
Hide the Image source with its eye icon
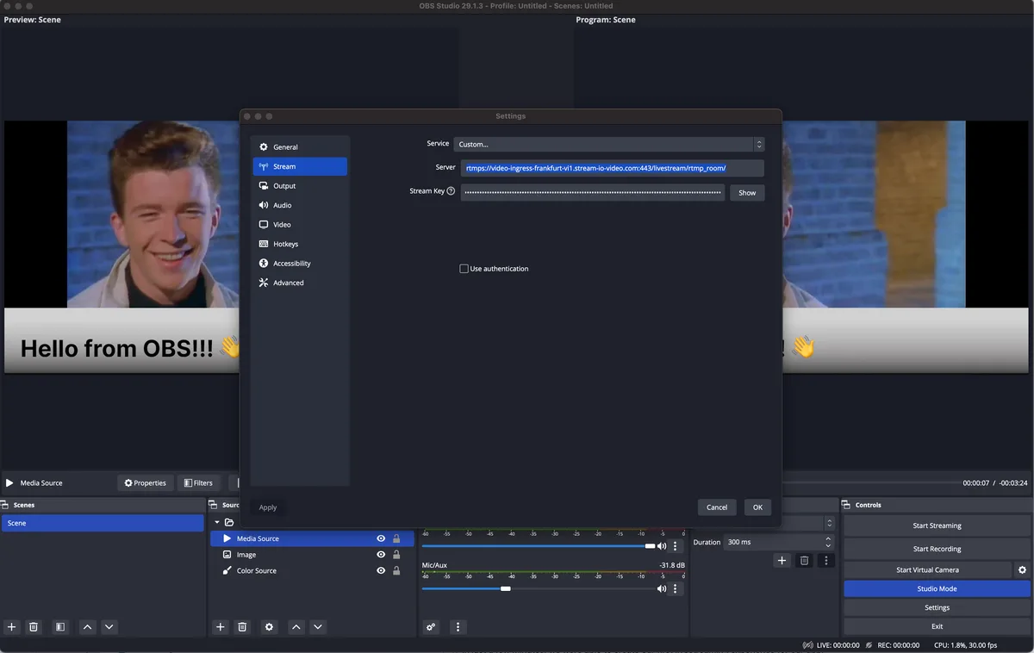(x=381, y=555)
